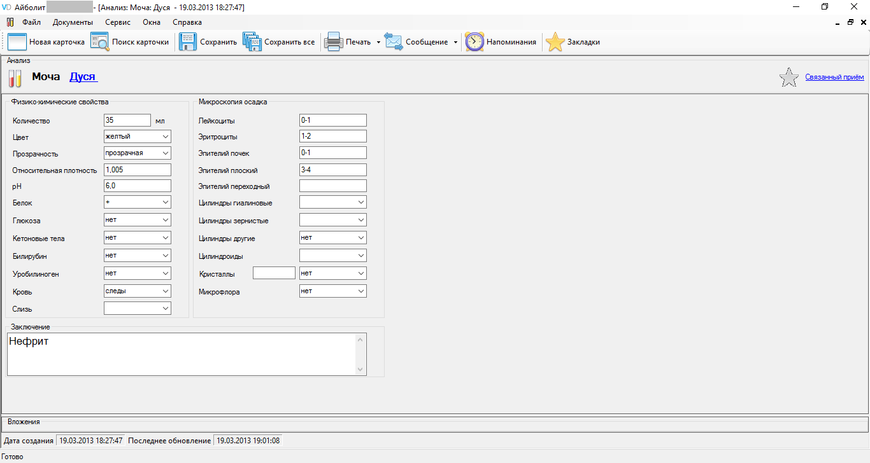Click the empty Эпителий переходный field
Screen dimensions: 870x463
point(333,186)
